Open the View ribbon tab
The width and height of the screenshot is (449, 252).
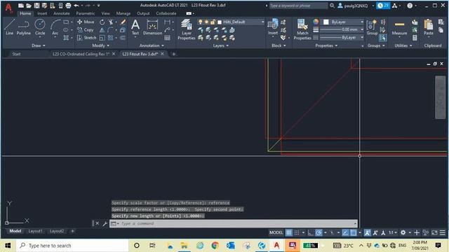coord(105,13)
